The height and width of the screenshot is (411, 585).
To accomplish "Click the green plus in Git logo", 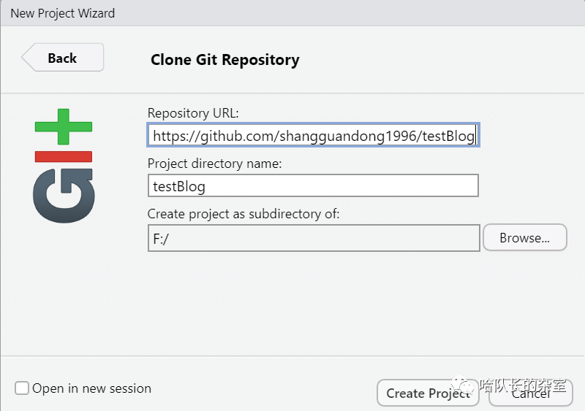I will (x=64, y=127).
